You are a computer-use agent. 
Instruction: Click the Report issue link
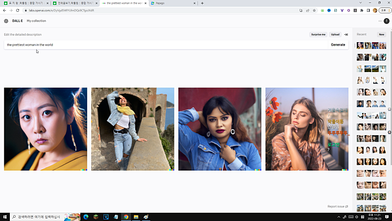point(338,206)
